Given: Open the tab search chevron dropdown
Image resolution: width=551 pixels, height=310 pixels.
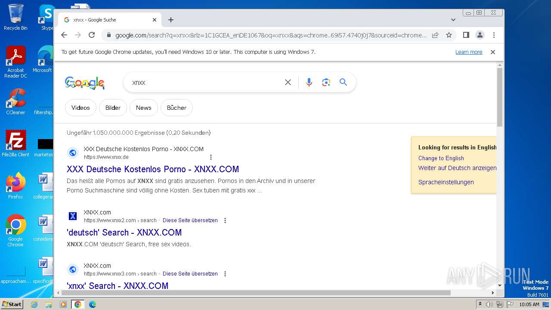Looking at the screenshot, I should (453, 20).
